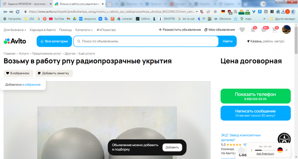
Task: Click Показать телефон button
Action: 255,96
